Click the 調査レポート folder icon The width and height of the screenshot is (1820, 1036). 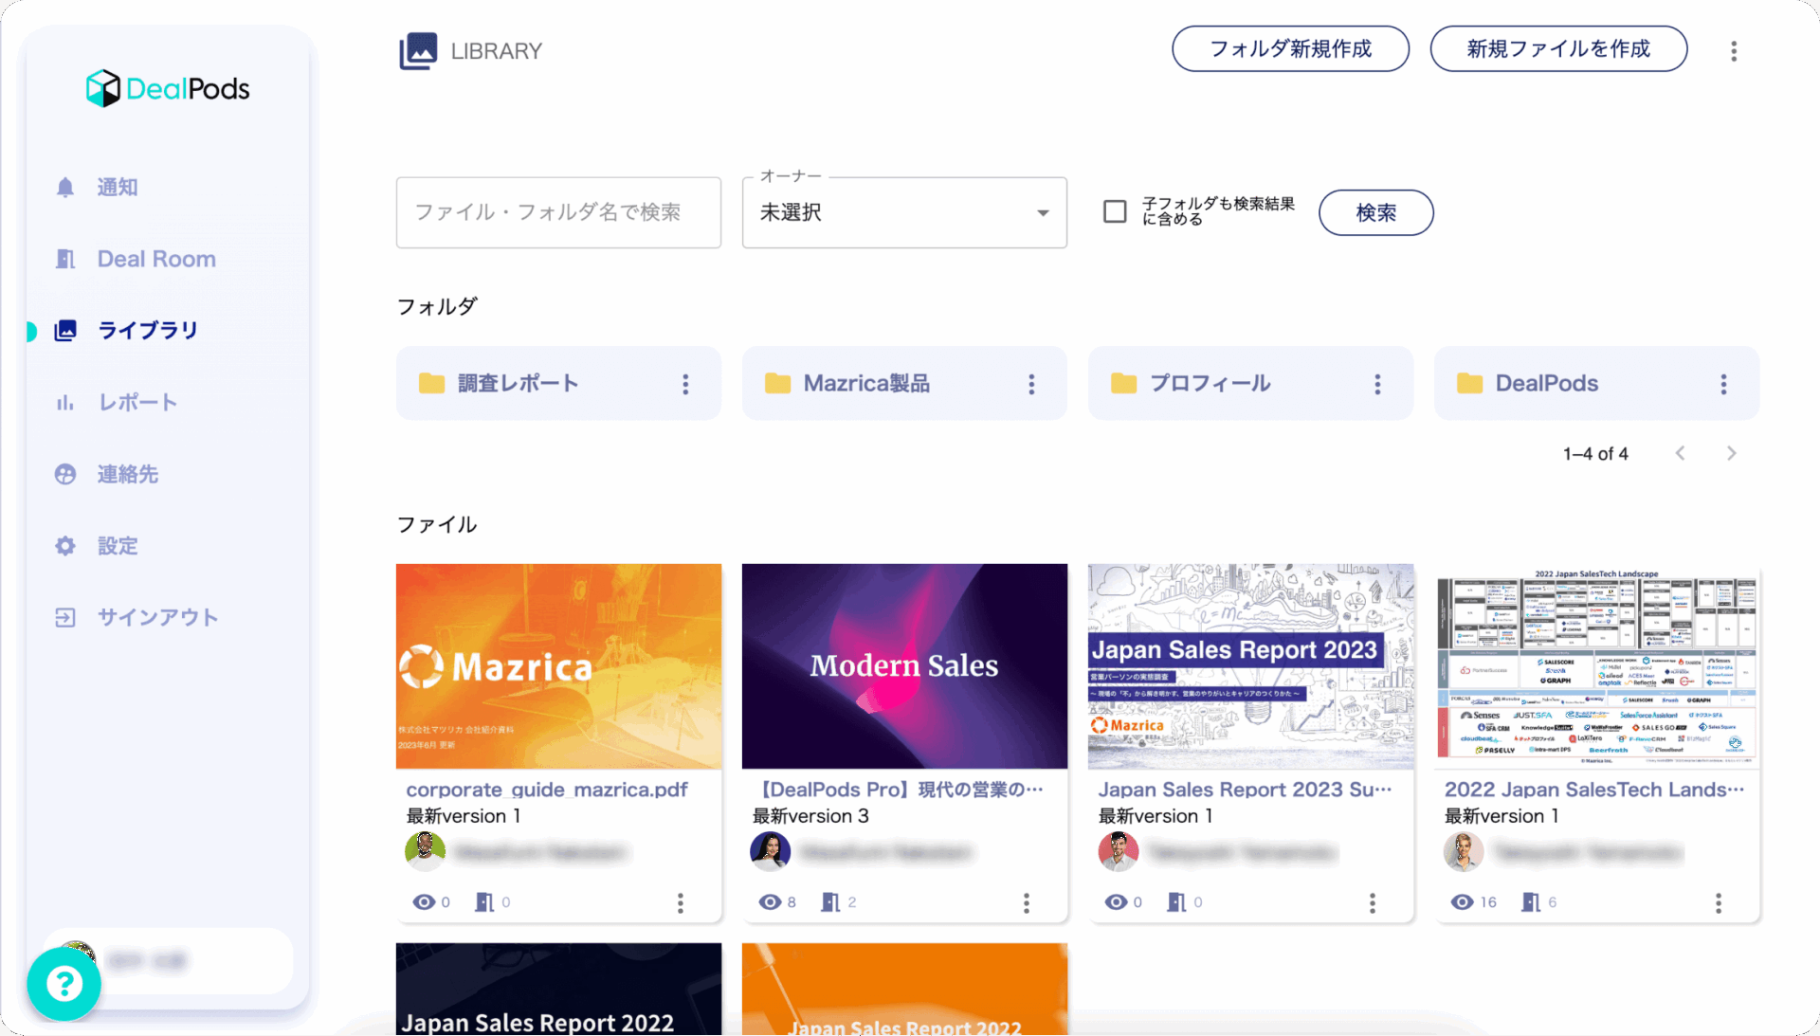431,384
